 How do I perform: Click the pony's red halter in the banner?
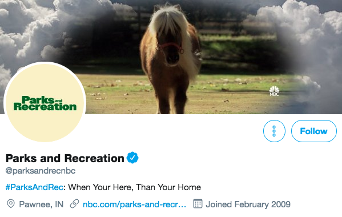170,47
